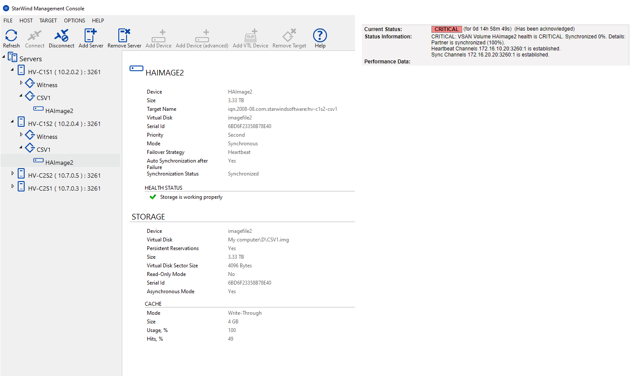The height and width of the screenshot is (376, 631).
Task: Click the Remove Server toolbar icon
Action: point(124,35)
